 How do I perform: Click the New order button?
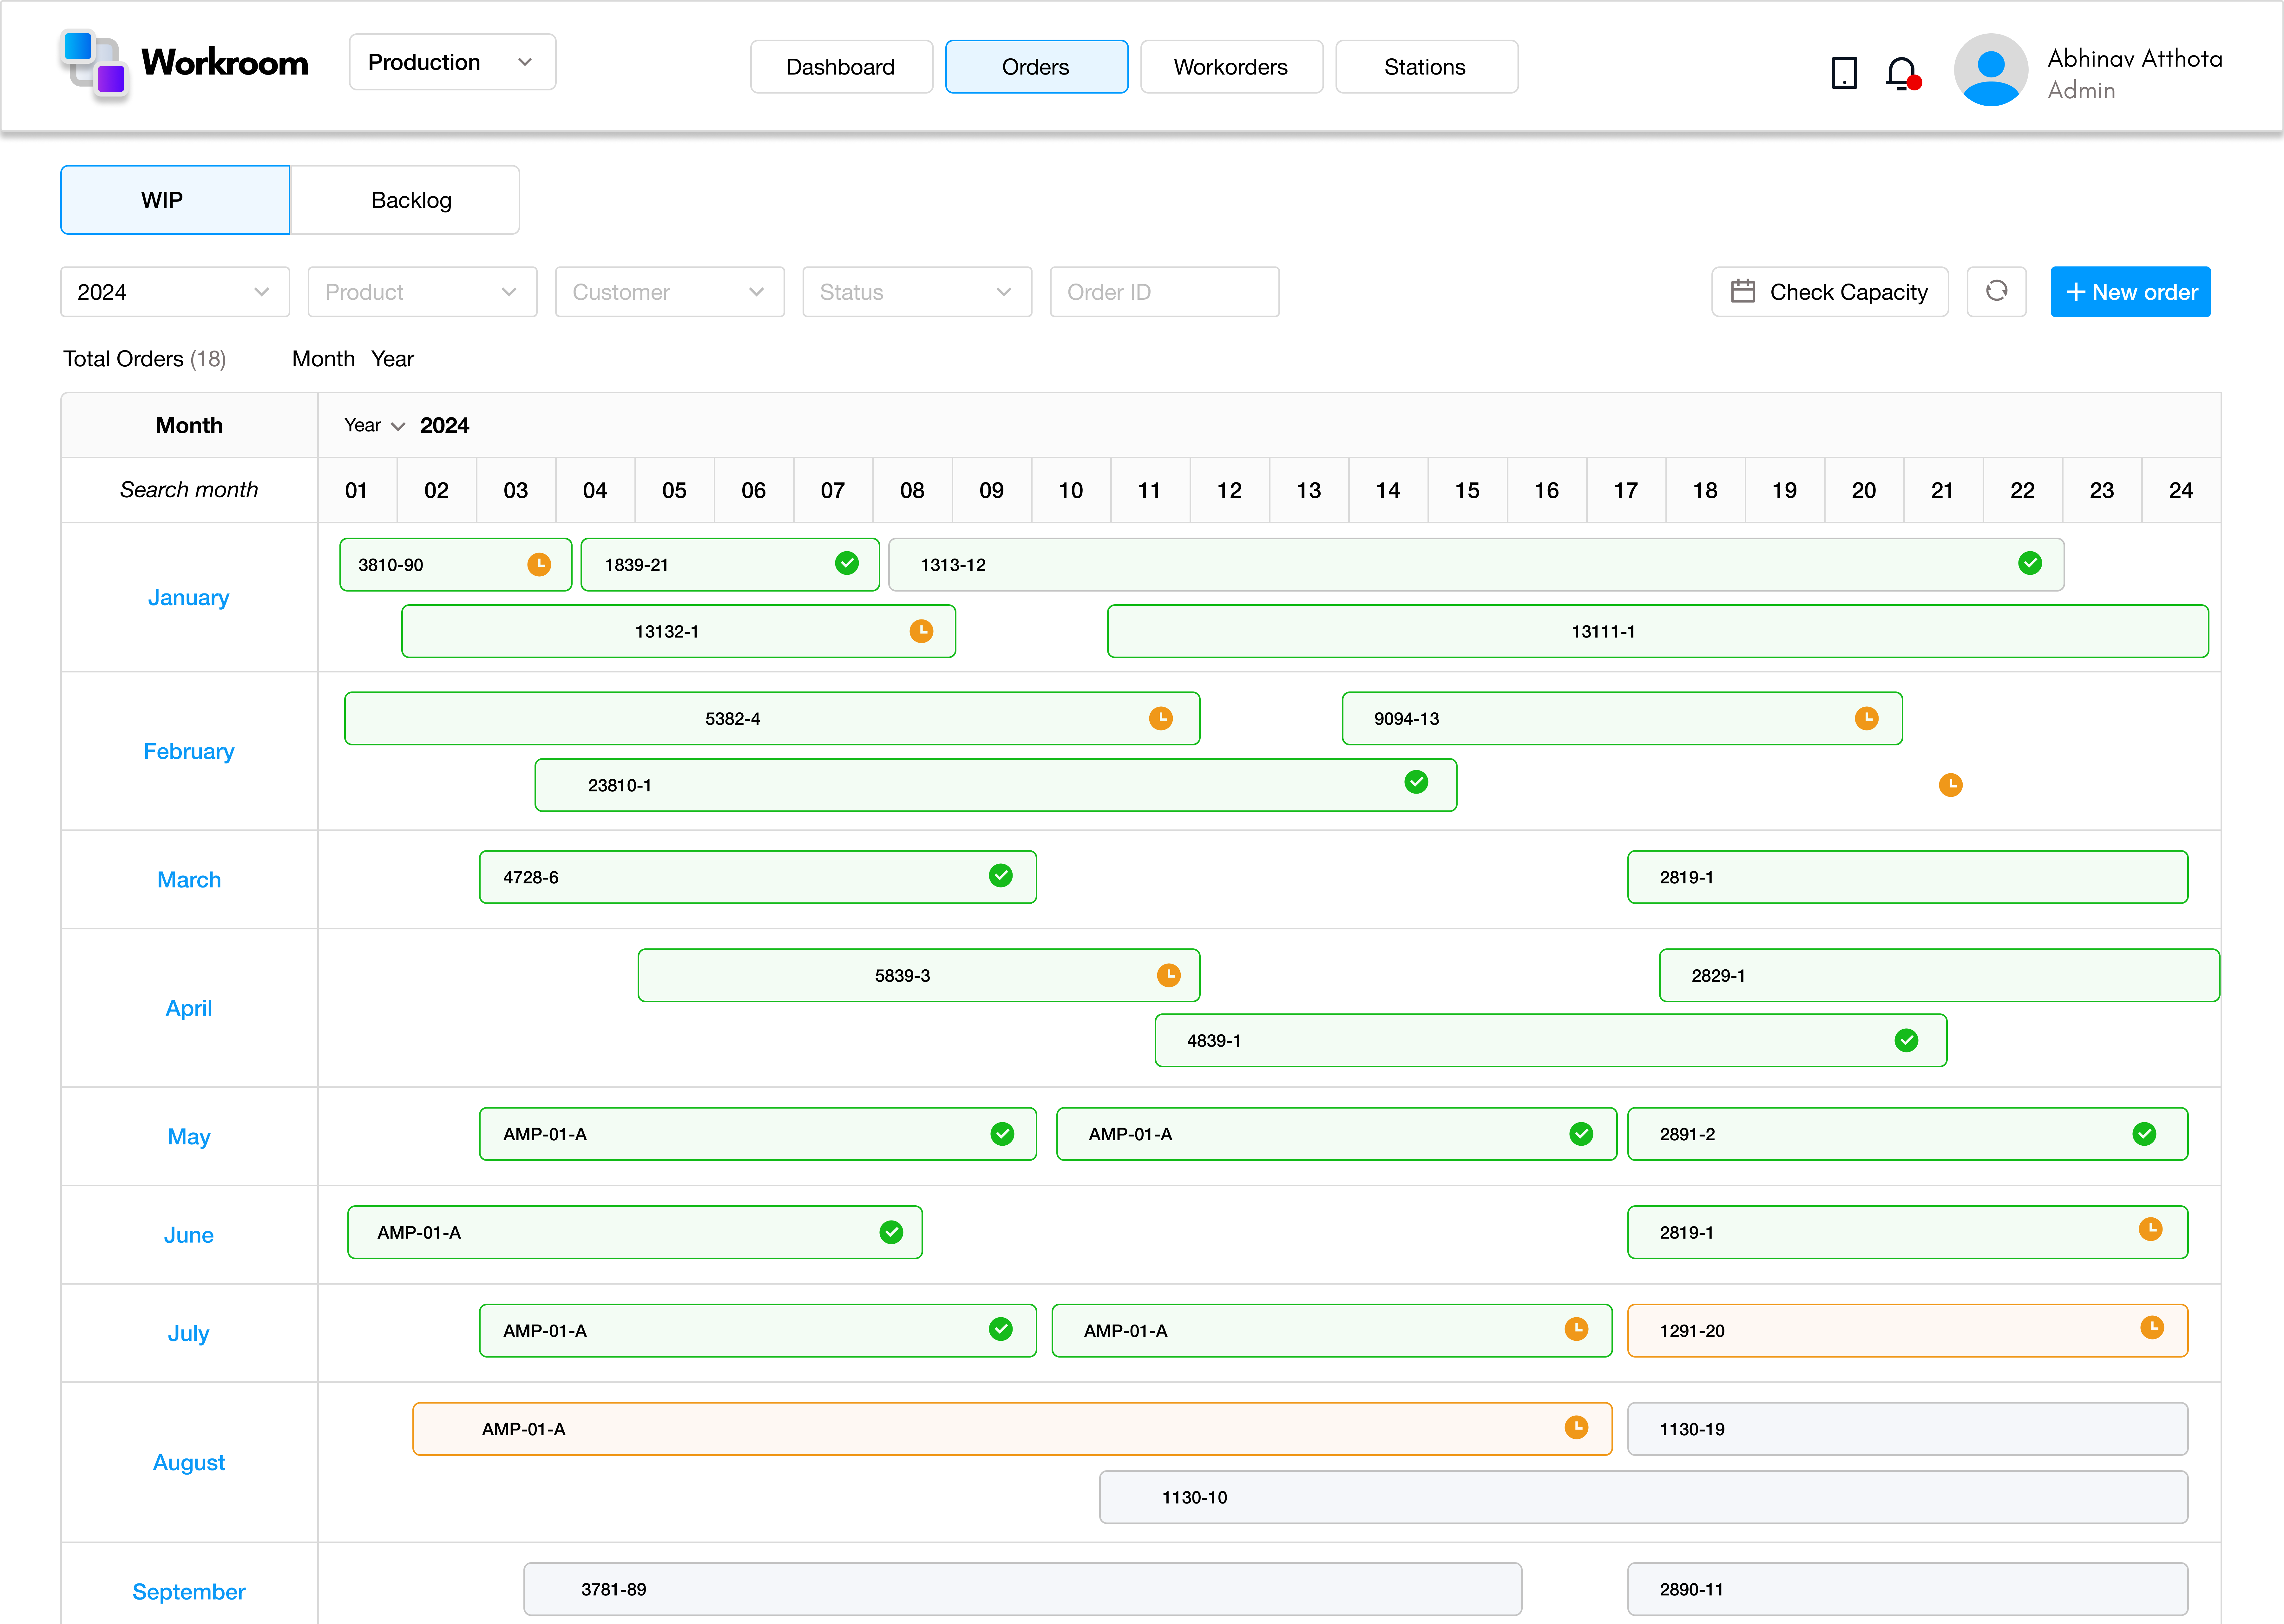[2130, 291]
